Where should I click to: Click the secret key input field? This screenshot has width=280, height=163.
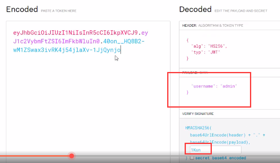(x=215, y=150)
